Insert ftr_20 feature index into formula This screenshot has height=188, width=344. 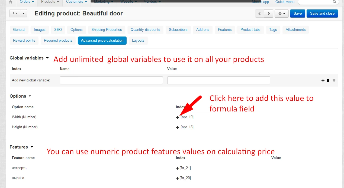tap(178, 178)
